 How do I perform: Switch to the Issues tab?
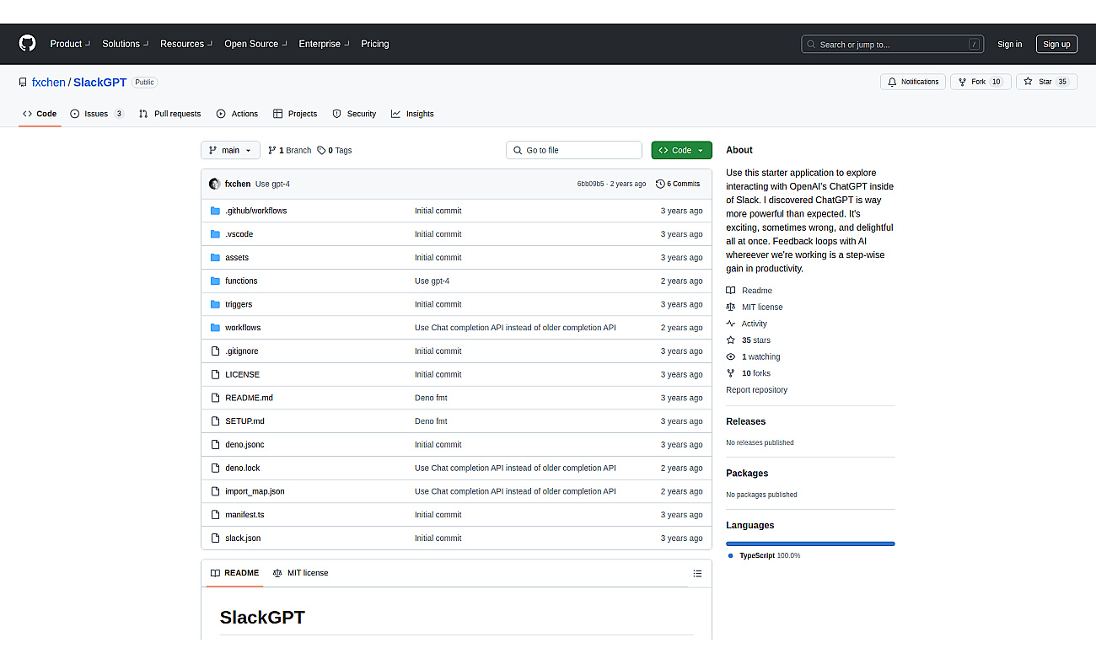click(x=97, y=114)
